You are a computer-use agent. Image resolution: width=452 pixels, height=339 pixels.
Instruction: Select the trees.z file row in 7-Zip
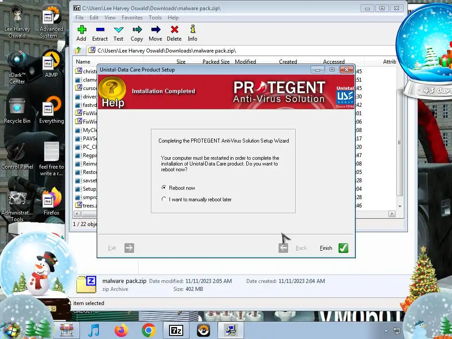coord(86,206)
